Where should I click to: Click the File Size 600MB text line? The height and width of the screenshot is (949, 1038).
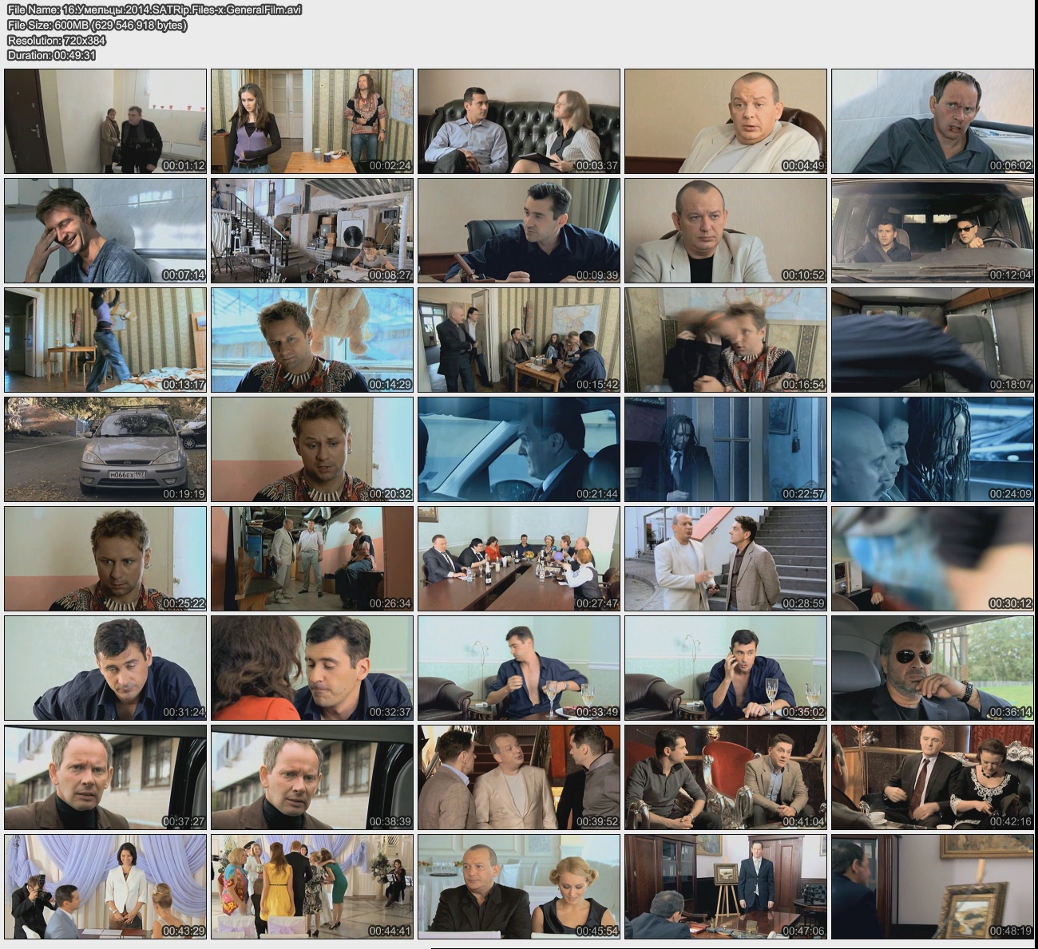coord(97,25)
